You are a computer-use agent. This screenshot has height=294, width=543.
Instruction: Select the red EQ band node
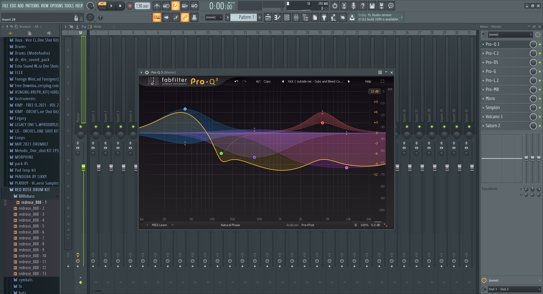(322, 123)
